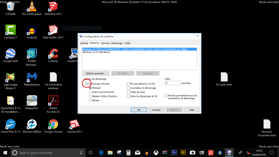The image size is (279, 157).
Task: Open the Malwarebytes desktop shortcut
Action: pos(32,78)
